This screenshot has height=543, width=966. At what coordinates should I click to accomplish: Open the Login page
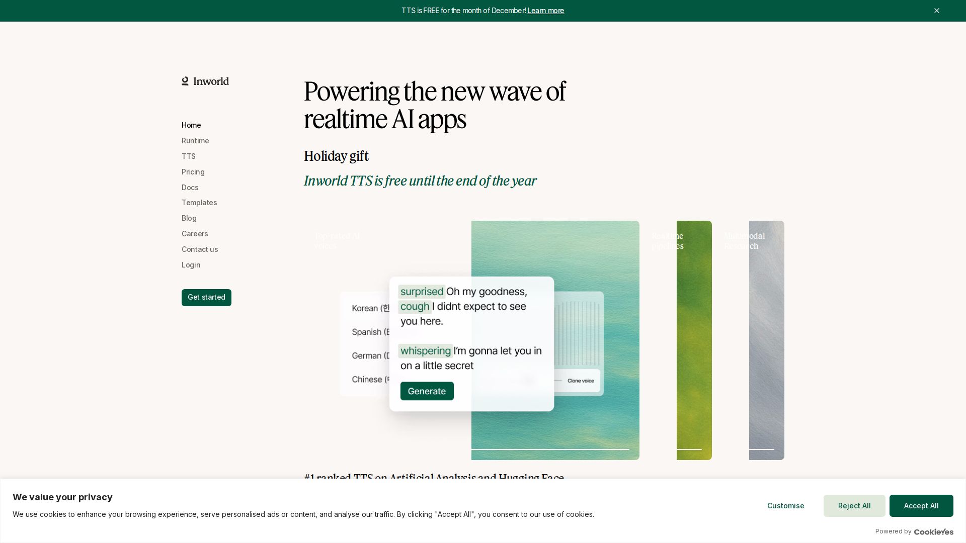191,265
